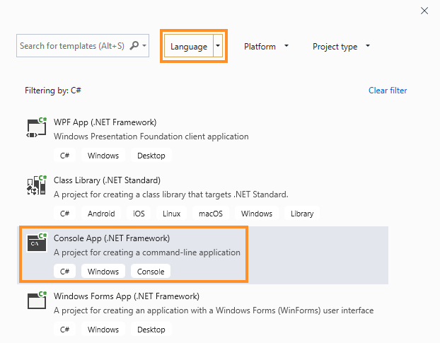Select Console App (.NET Framework) template

point(202,255)
